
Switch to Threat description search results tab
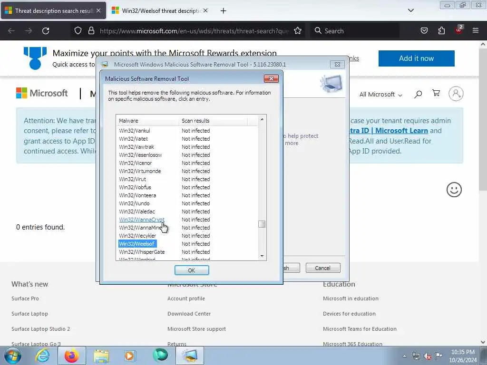tap(53, 10)
